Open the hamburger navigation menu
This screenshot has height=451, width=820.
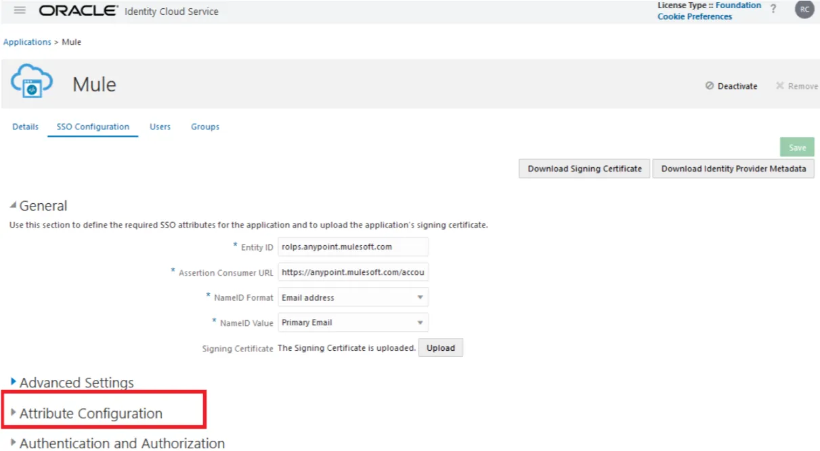click(20, 10)
